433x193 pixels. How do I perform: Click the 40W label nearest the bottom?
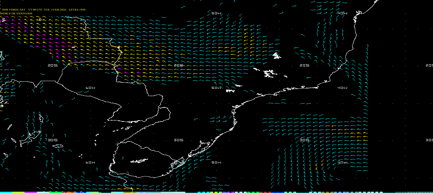pos(343,163)
